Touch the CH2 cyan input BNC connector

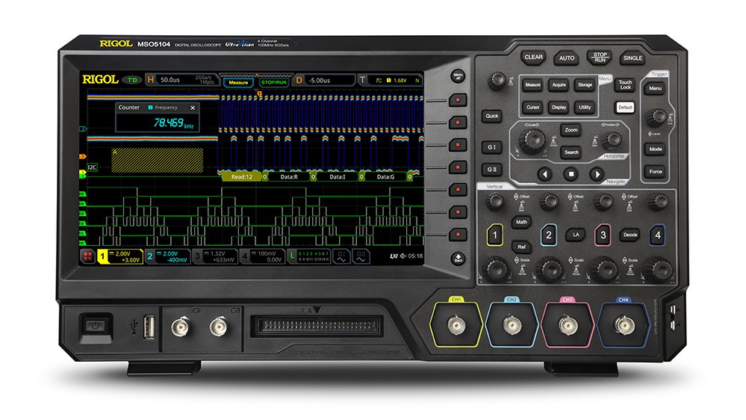tap(512, 325)
